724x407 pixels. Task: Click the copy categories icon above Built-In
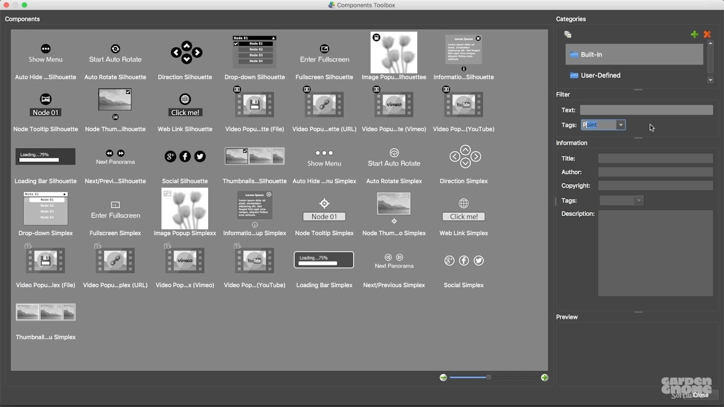coord(568,34)
